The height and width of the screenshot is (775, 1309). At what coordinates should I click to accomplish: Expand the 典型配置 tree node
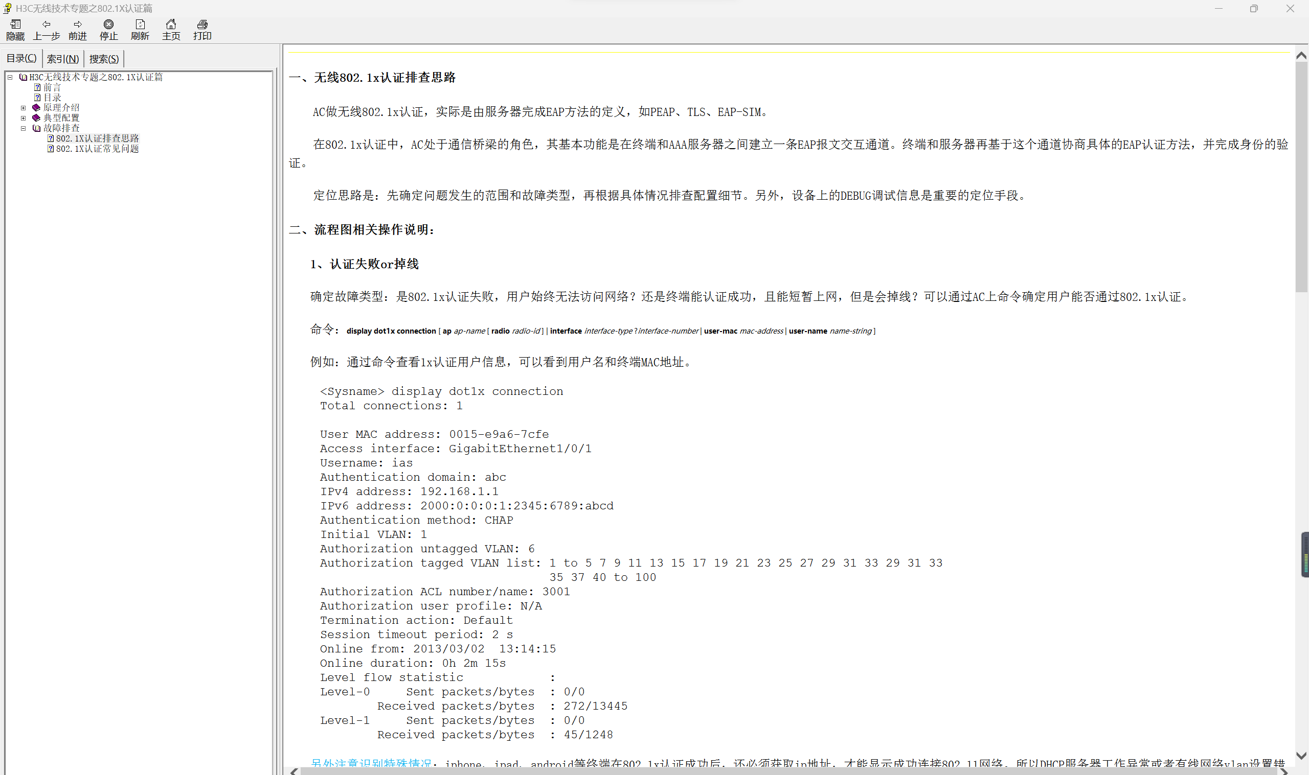click(24, 118)
